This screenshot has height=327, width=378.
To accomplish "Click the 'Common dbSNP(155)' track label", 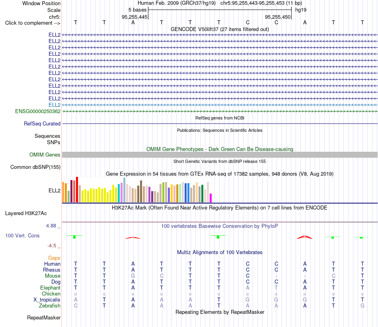I will tap(35, 167).
